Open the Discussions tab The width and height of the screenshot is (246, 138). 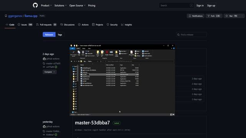[x=67, y=25]
